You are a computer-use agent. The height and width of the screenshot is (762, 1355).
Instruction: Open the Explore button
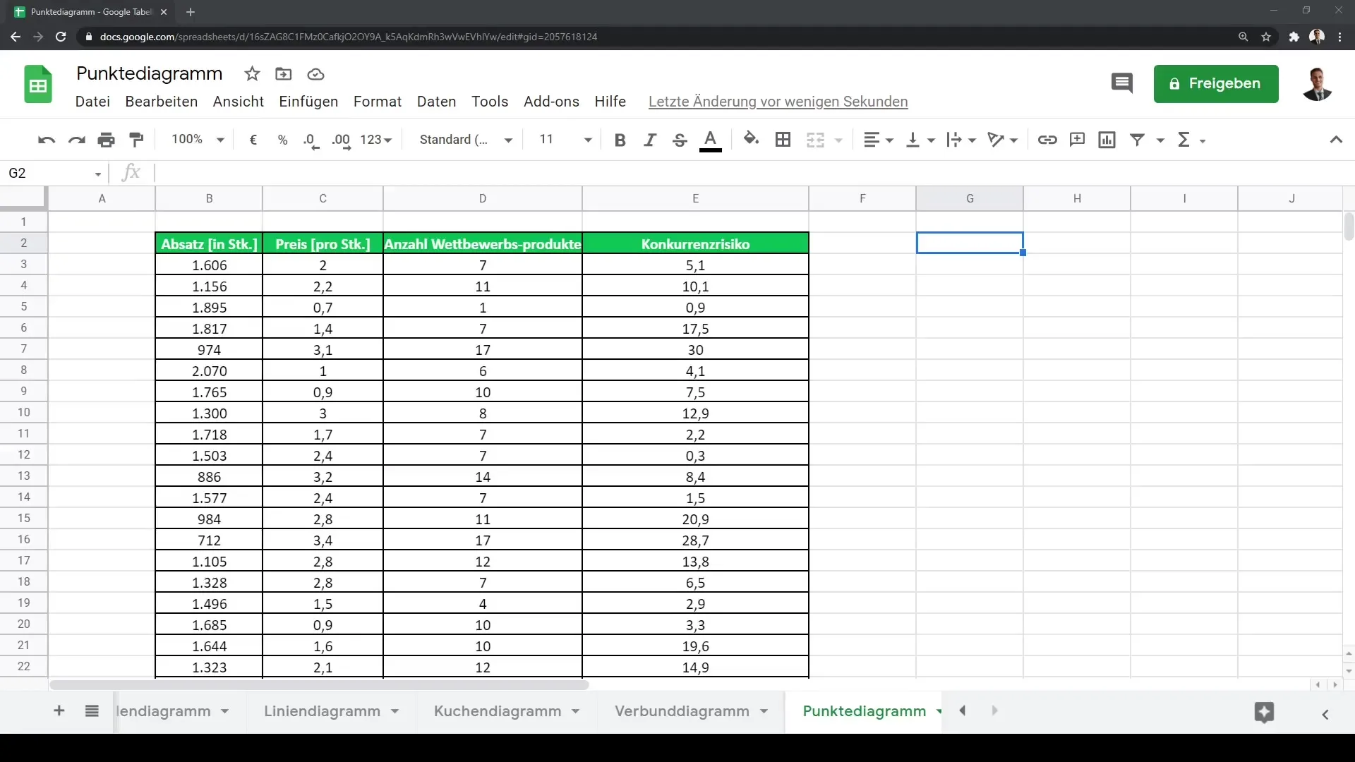tap(1264, 713)
